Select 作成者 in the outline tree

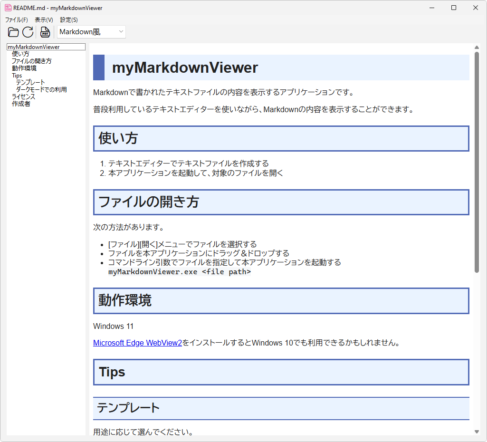tap(21, 104)
